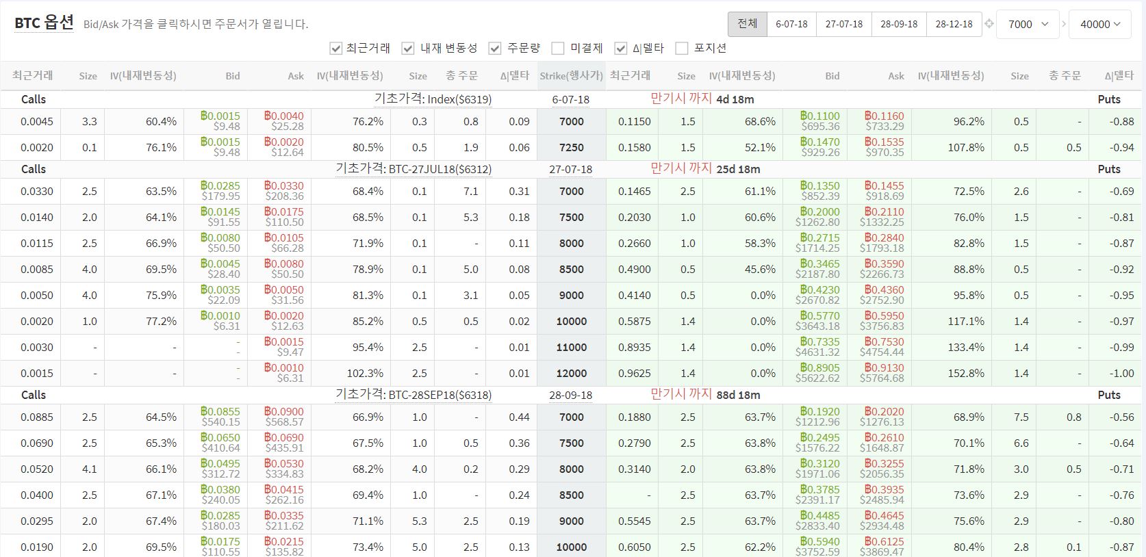The width and height of the screenshot is (1146, 557).
Task: Click the put ask price ₿0.4645
Action: [x=884, y=516]
